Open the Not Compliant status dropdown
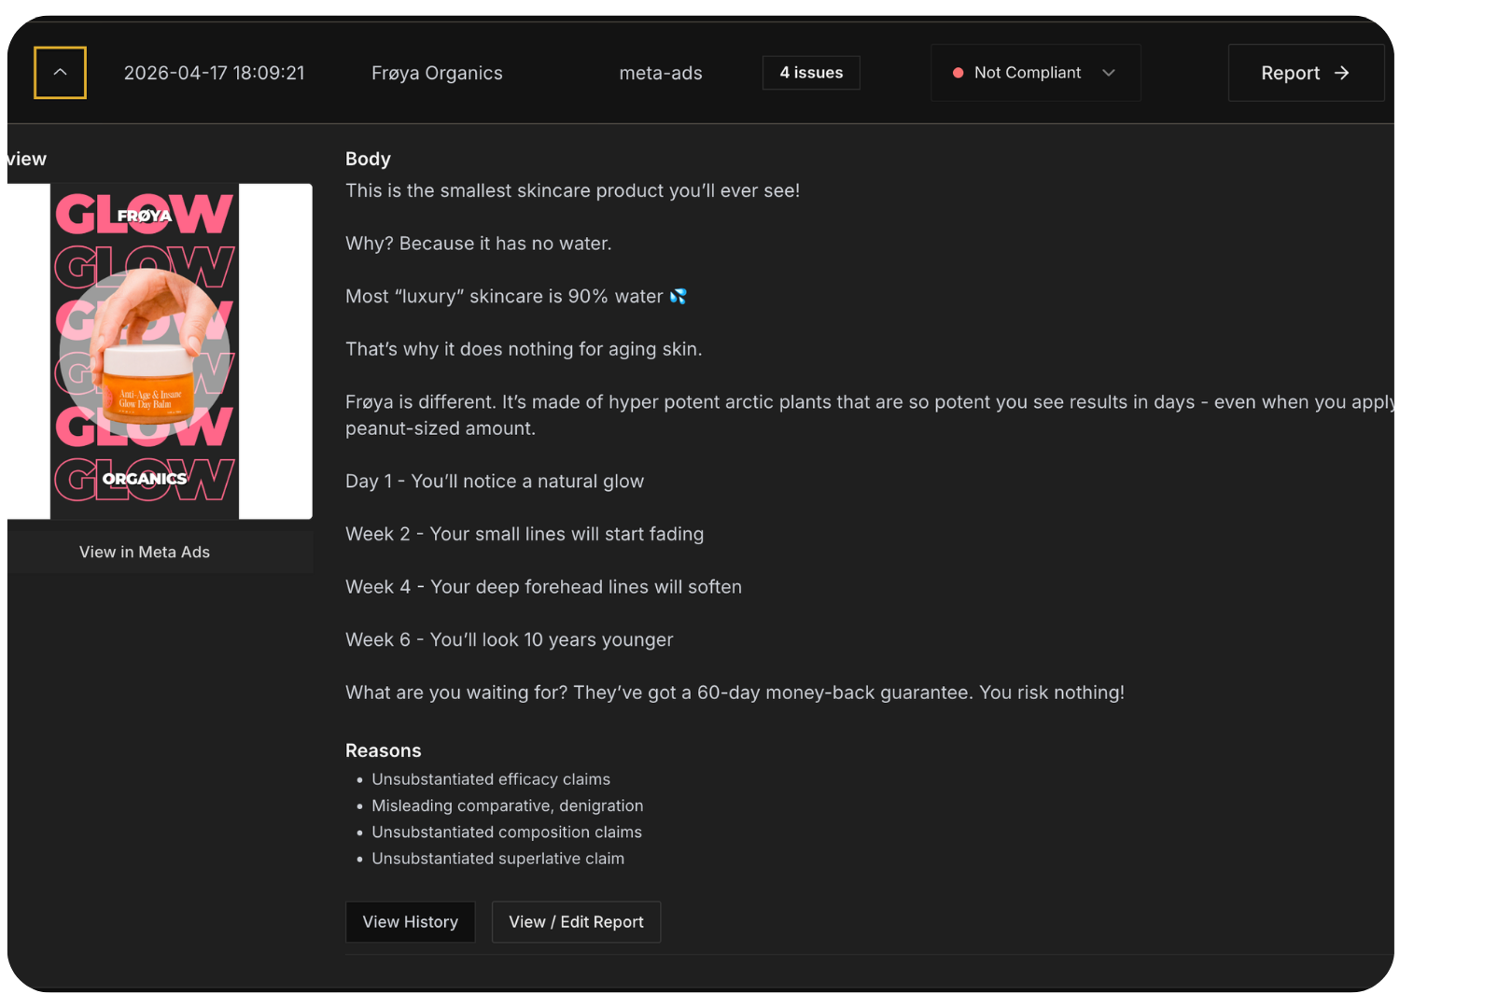Screen dimensions: 1512x1008 (1035, 73)
